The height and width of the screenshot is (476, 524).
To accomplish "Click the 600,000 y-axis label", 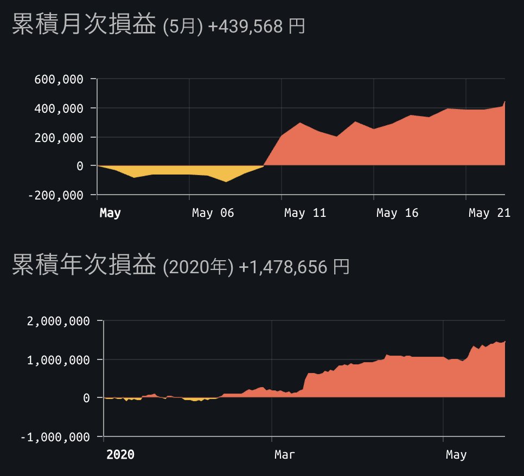I will [59, 80].
